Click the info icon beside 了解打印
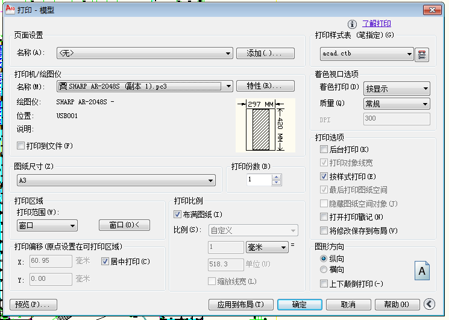 pos(352,24)
